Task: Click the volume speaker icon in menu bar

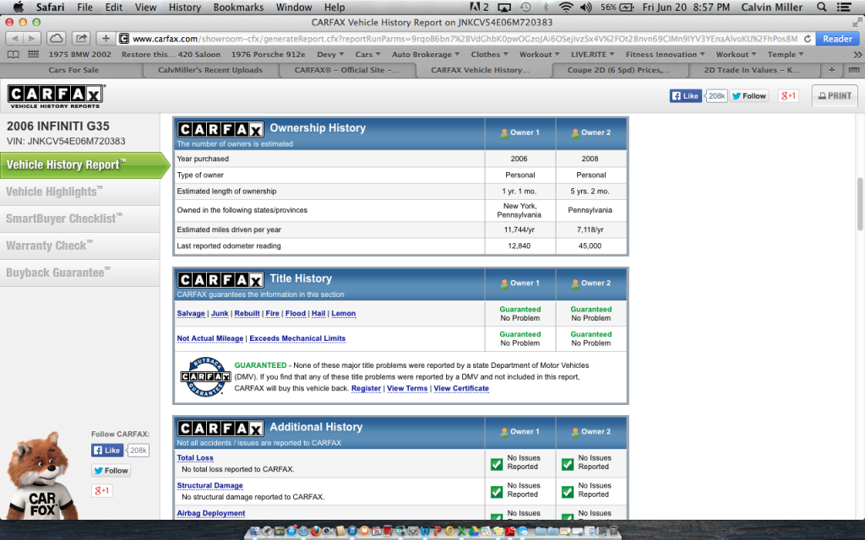Action: (x=586, y=7)
